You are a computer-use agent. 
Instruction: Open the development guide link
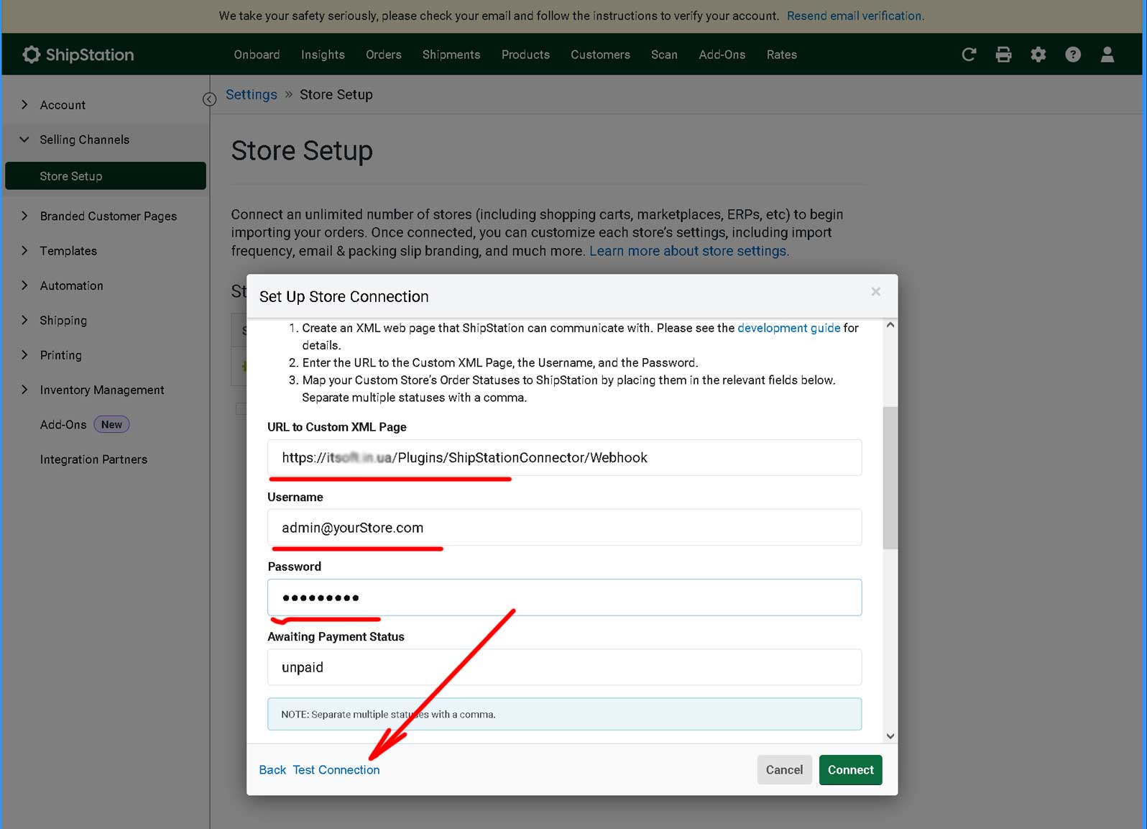coord(788,328)
